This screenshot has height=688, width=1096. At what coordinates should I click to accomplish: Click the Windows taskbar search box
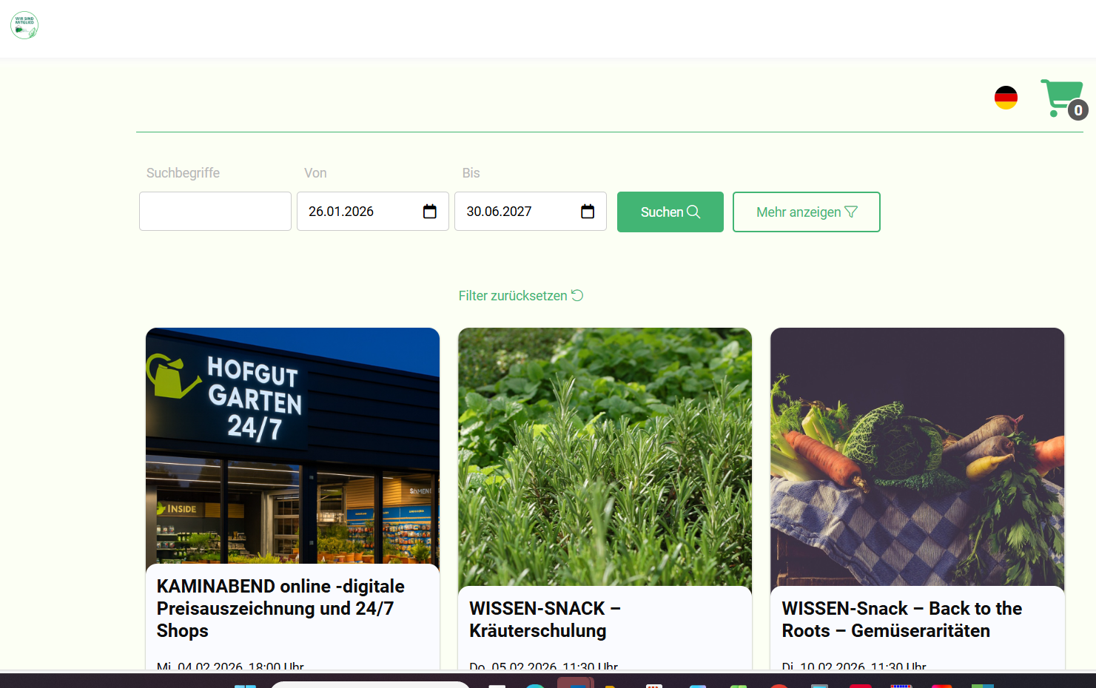[x=370, y=684]
